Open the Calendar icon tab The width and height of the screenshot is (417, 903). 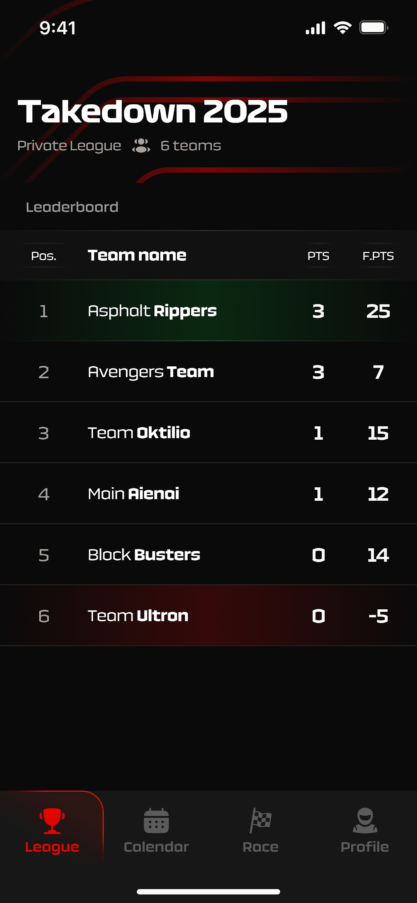(156, 821)
